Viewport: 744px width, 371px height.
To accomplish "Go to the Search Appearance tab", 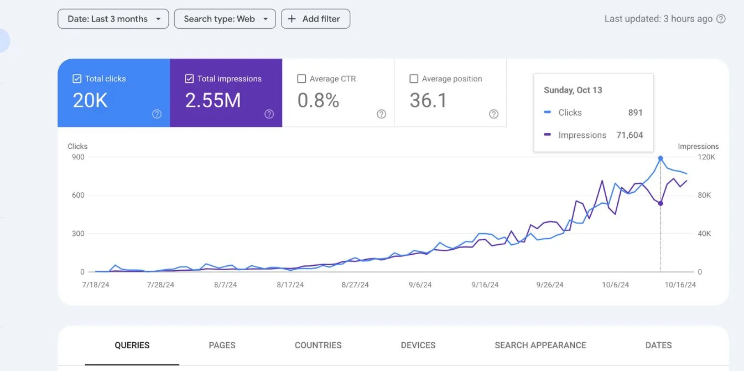I will pos(540,345).
